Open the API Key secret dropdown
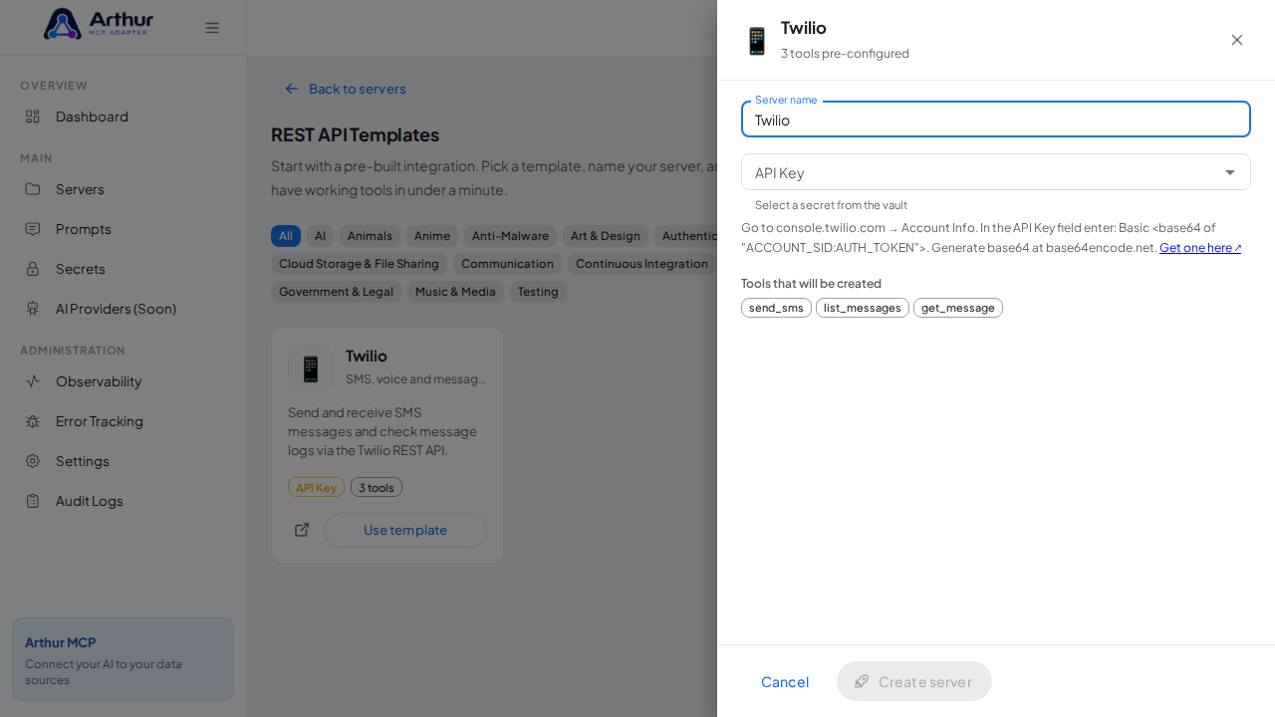1275x717 pixels. pos(996,172)
